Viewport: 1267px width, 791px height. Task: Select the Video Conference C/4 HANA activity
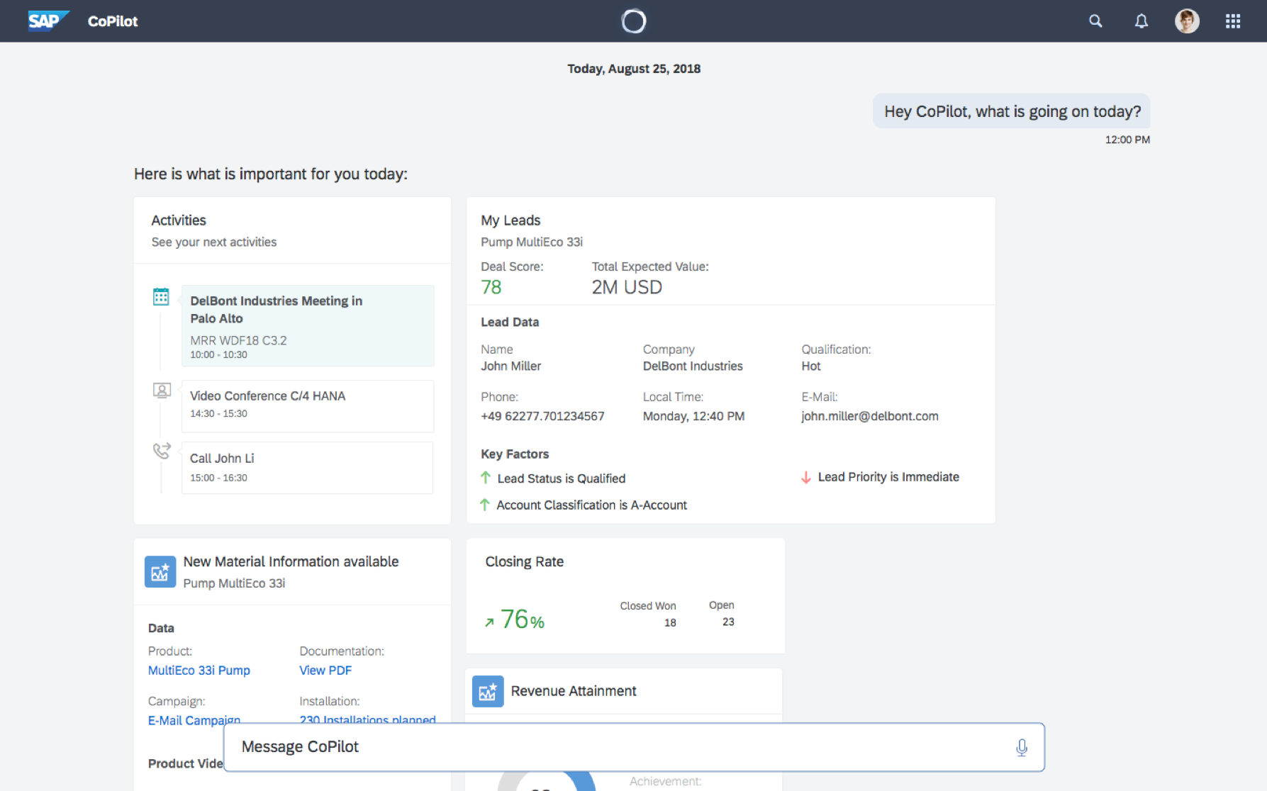tap(308, 405)
